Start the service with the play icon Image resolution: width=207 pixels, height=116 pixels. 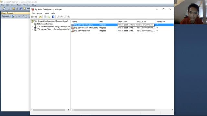pos(58,17)
